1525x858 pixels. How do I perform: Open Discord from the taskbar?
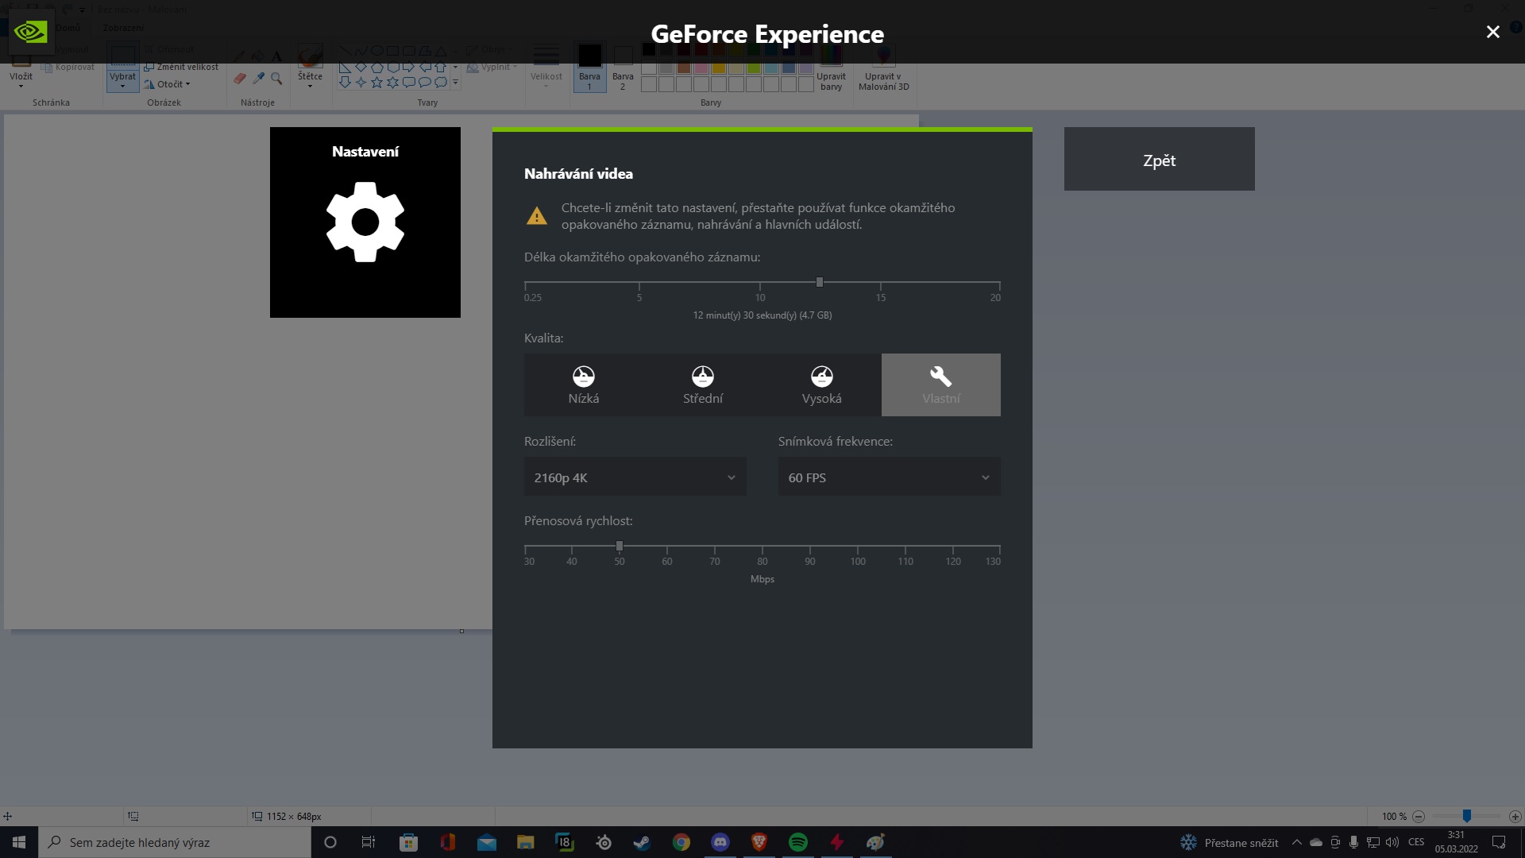720,842
